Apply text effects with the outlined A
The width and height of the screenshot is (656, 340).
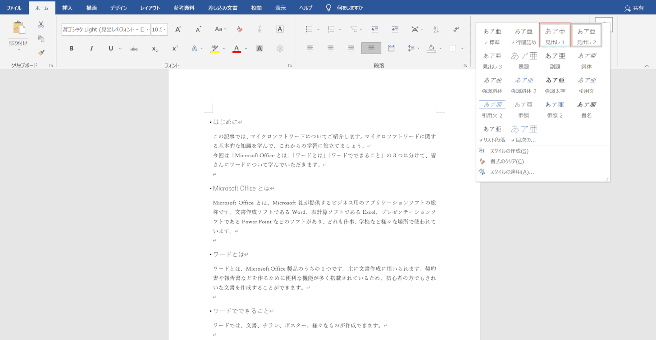(x=194, y=48)
